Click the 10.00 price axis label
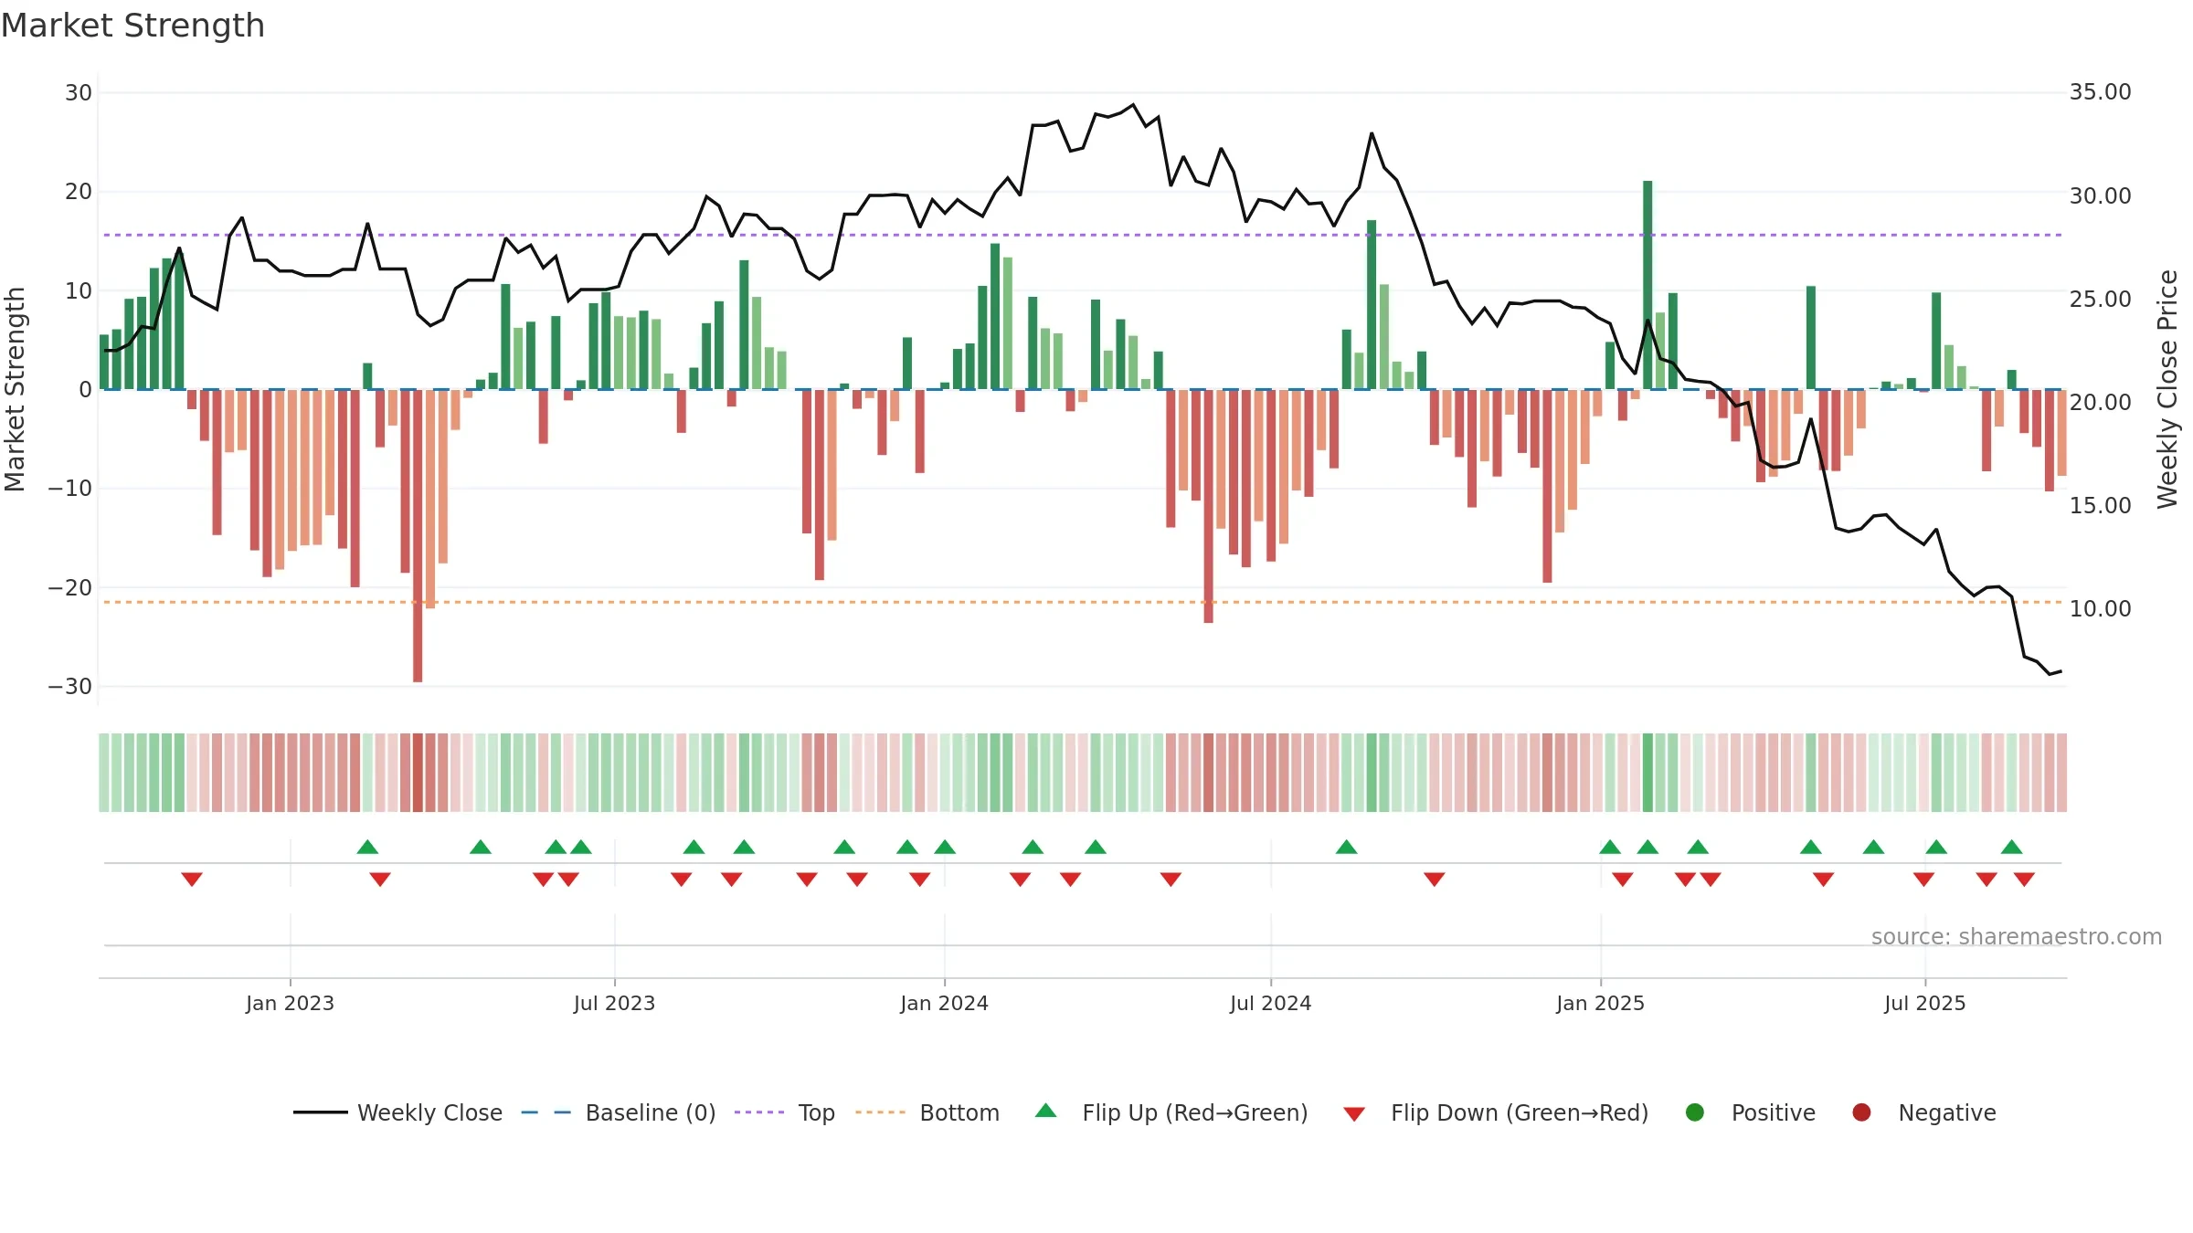Image resolution: width=2193 pixels, height=1233 pixels. (x=2100, y=609)
